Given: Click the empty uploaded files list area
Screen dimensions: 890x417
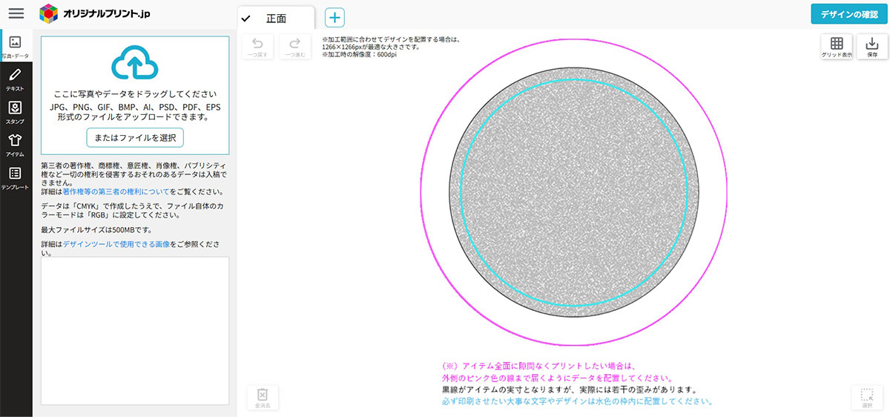Looking at the screenshot, I should click(x=135, y=331).
